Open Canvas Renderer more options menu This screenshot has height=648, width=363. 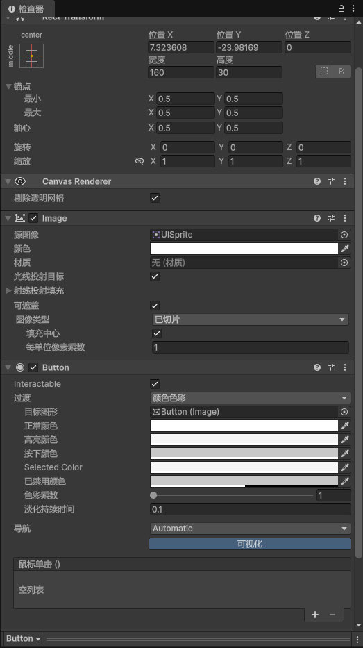(x=345, y=181)
